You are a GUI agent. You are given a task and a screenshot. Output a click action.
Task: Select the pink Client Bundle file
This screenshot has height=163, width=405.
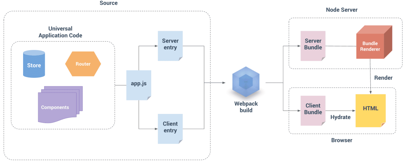(x=313, y=111)
